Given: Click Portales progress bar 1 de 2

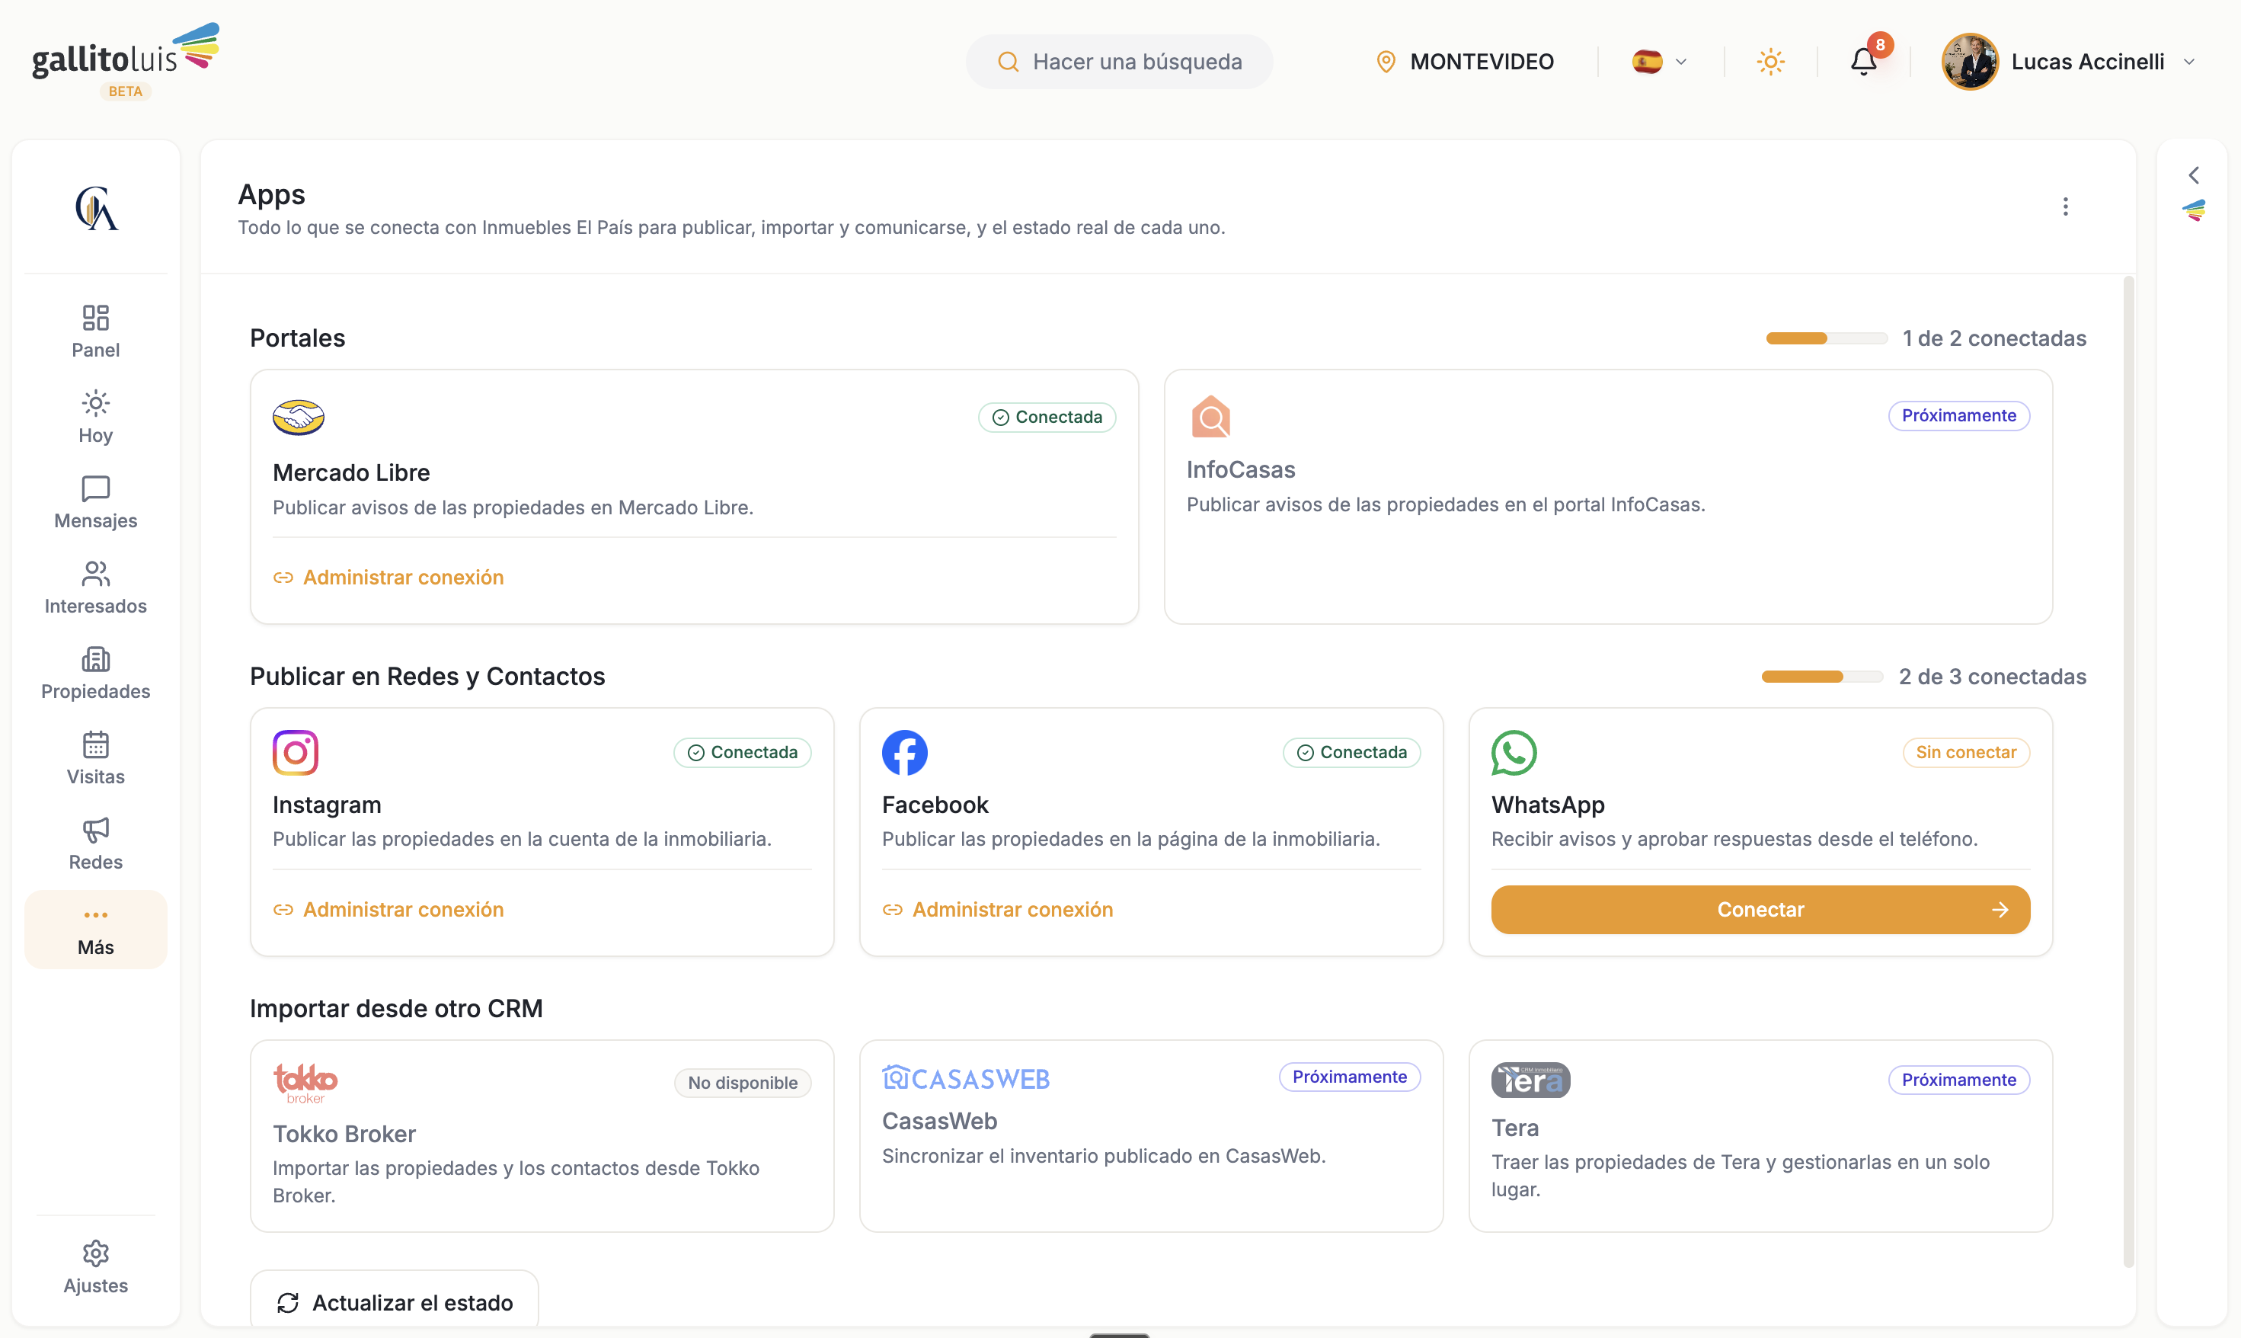Looking at the screenshot, I should click(x=1827, y=338).
